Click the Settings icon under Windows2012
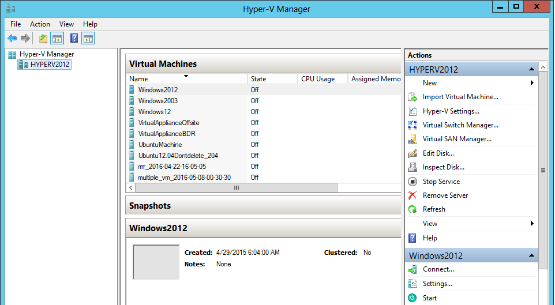 412,284
